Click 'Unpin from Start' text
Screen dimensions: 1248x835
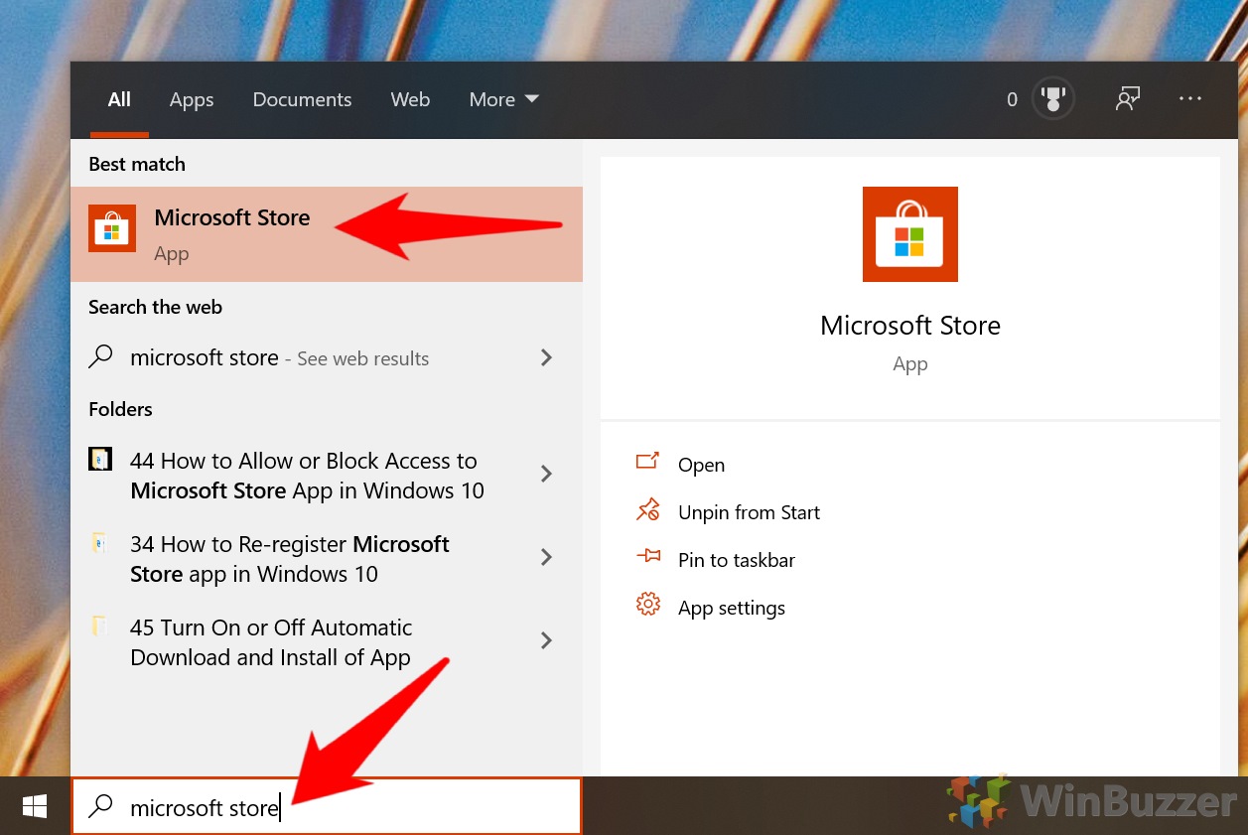point(749,512)
